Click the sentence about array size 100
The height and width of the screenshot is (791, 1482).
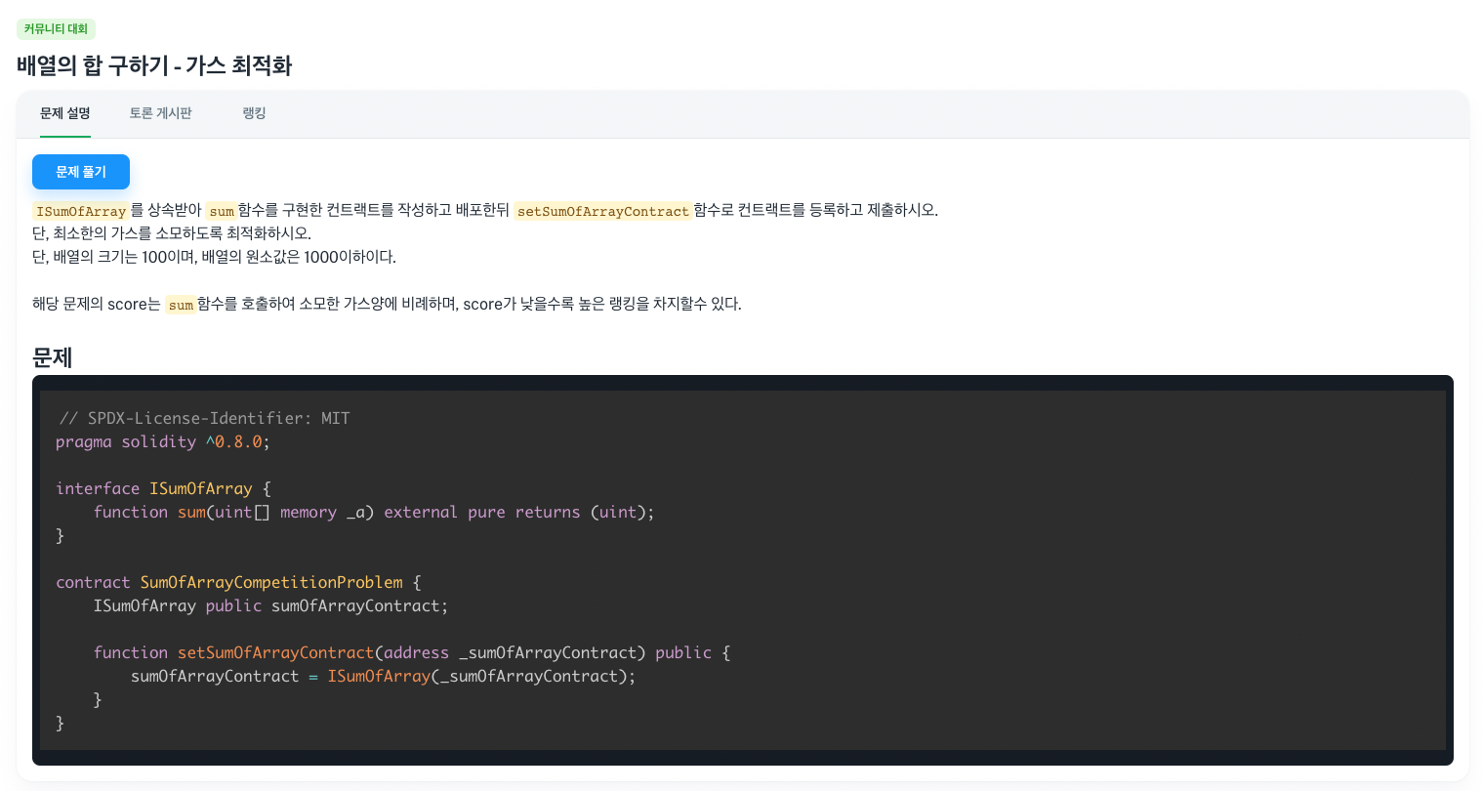click(214, 258)
